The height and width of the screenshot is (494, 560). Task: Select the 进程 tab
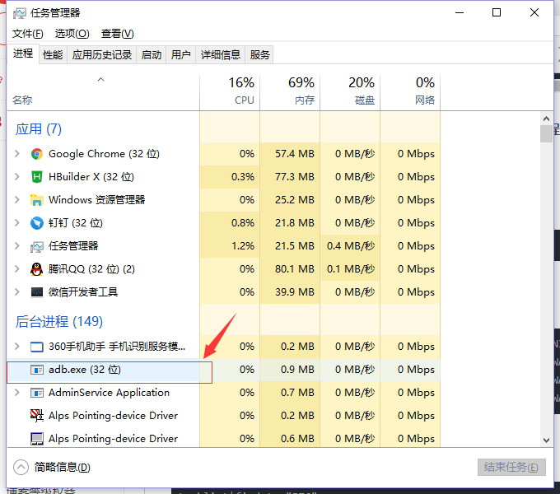[23, 54]
